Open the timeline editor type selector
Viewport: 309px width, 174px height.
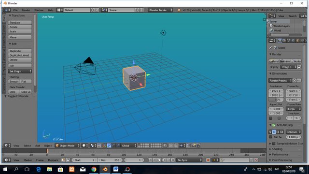[7, 160]
